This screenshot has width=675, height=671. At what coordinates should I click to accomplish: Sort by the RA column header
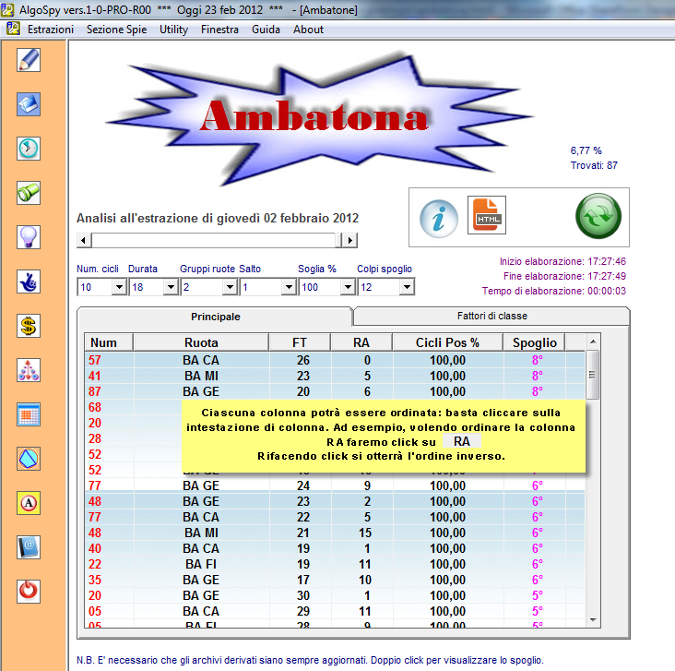361,342
